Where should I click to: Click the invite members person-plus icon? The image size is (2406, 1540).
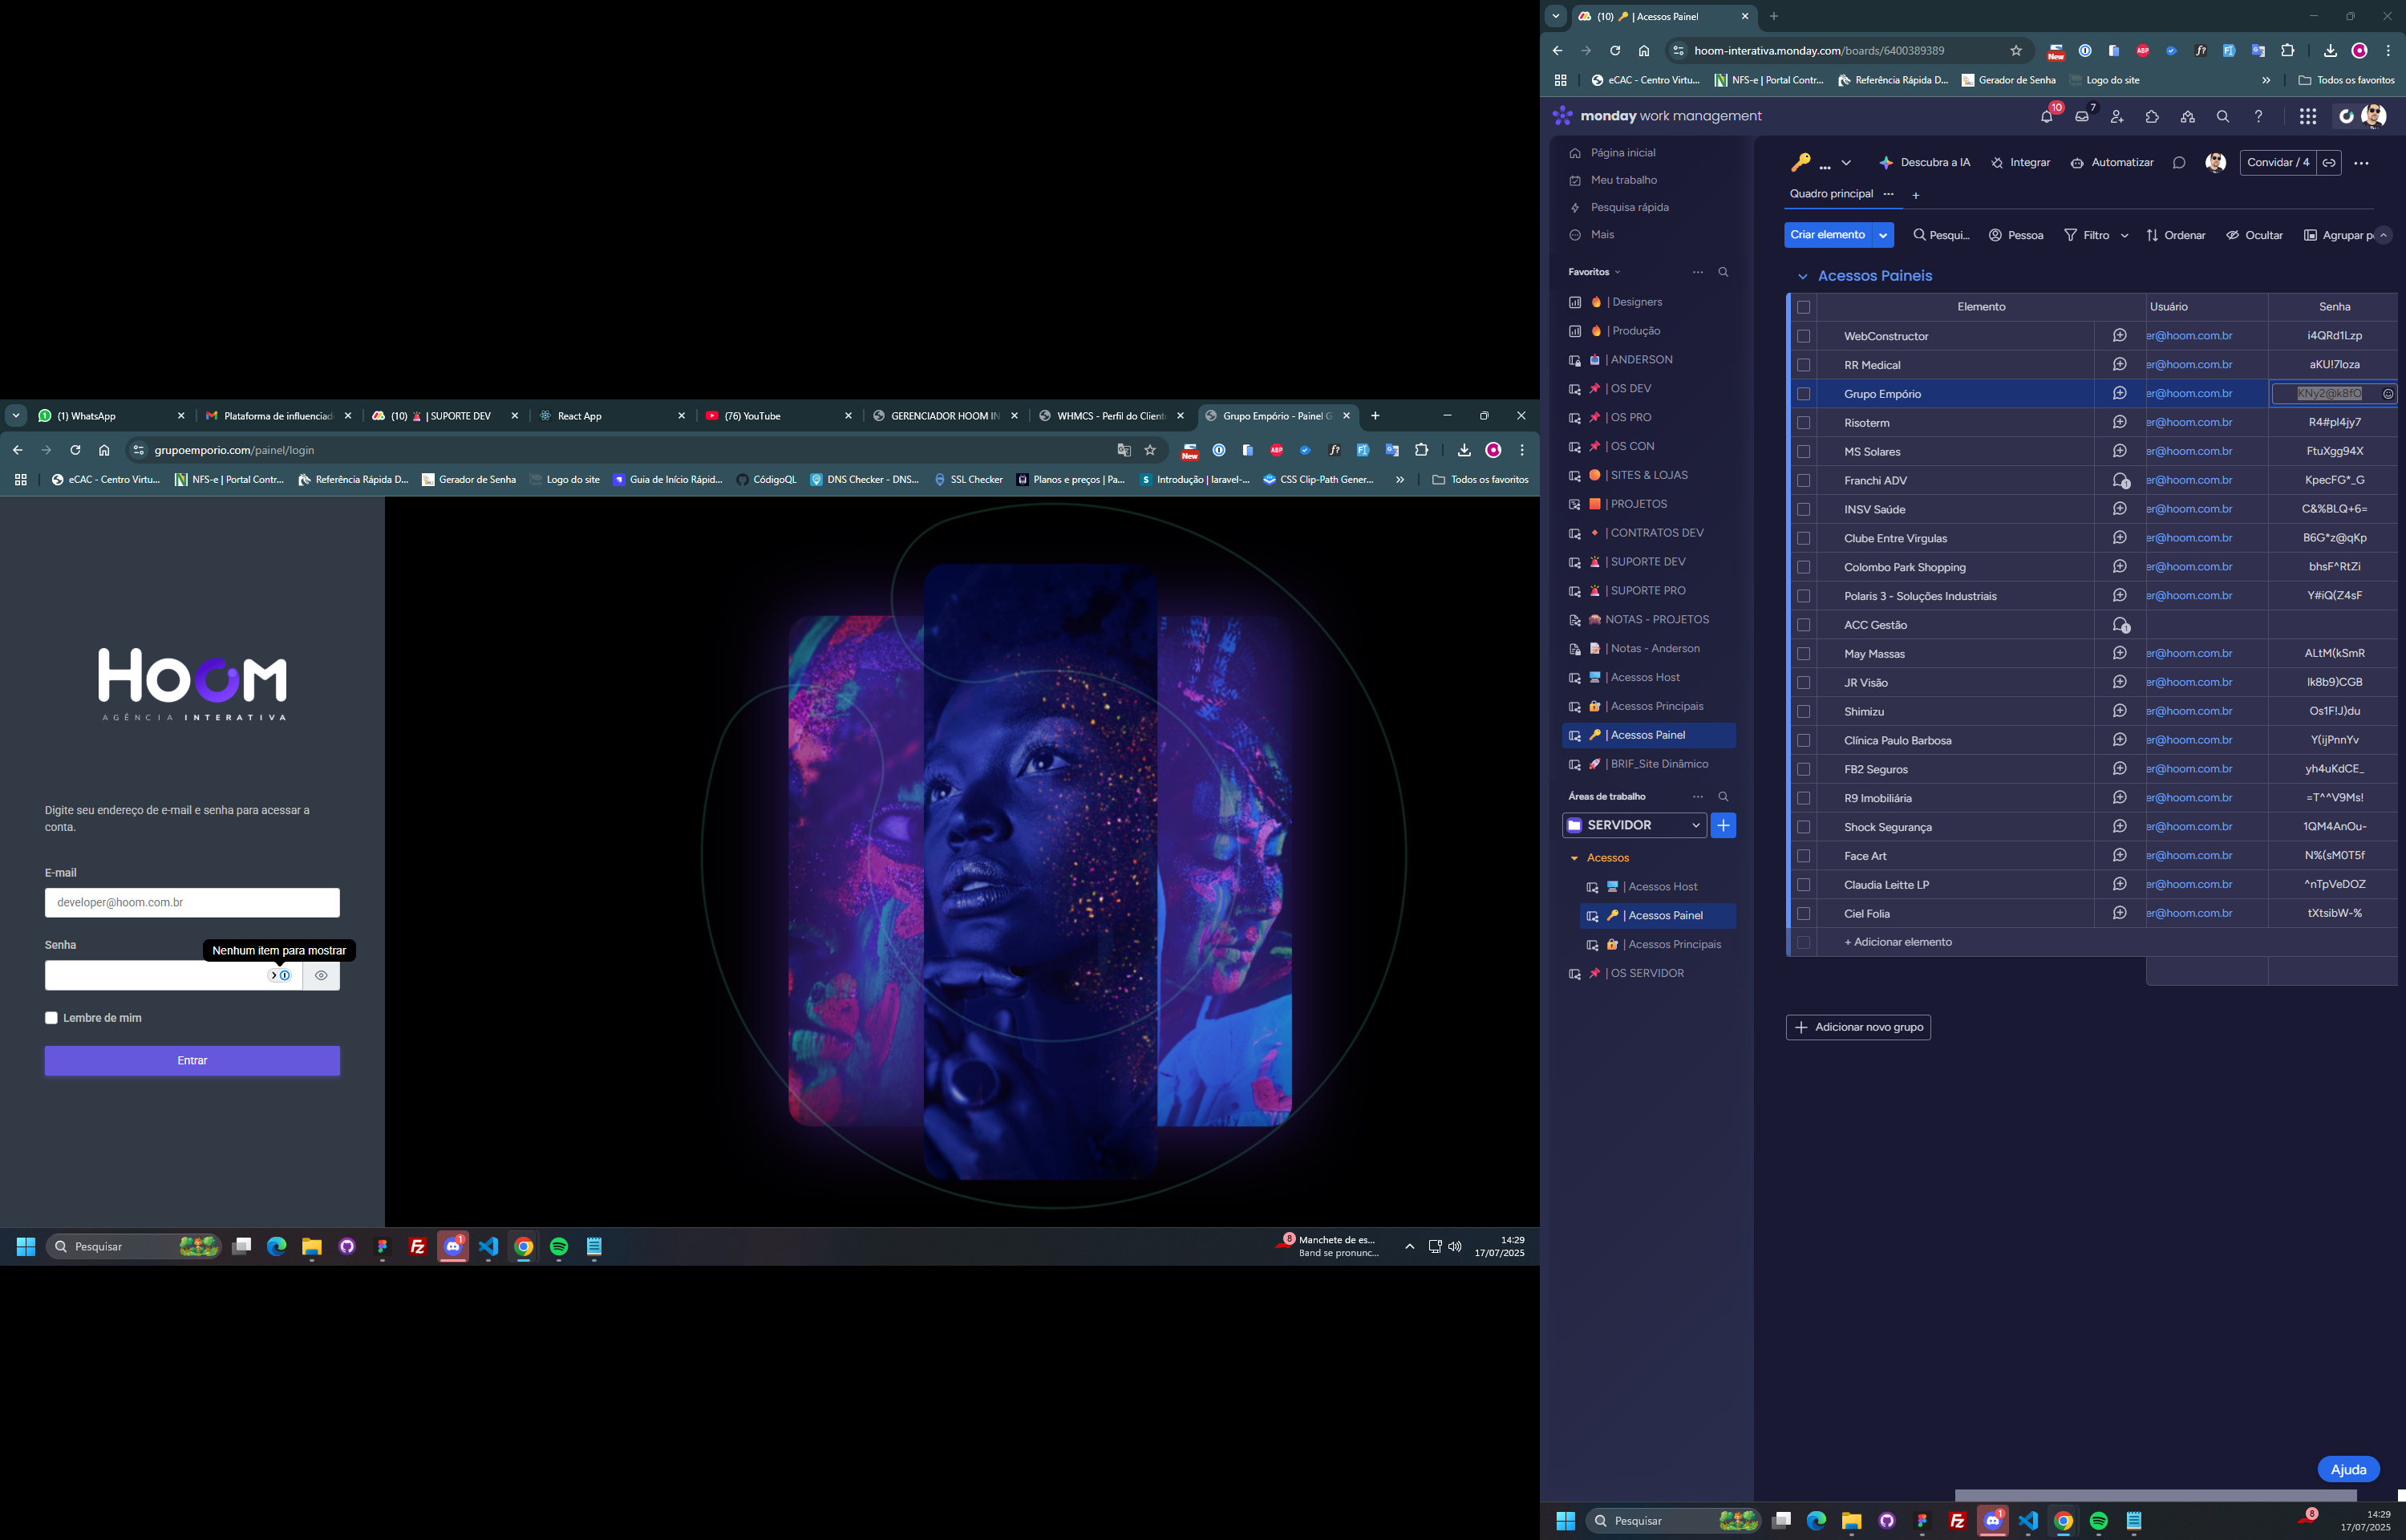[x=2117, y=117]
